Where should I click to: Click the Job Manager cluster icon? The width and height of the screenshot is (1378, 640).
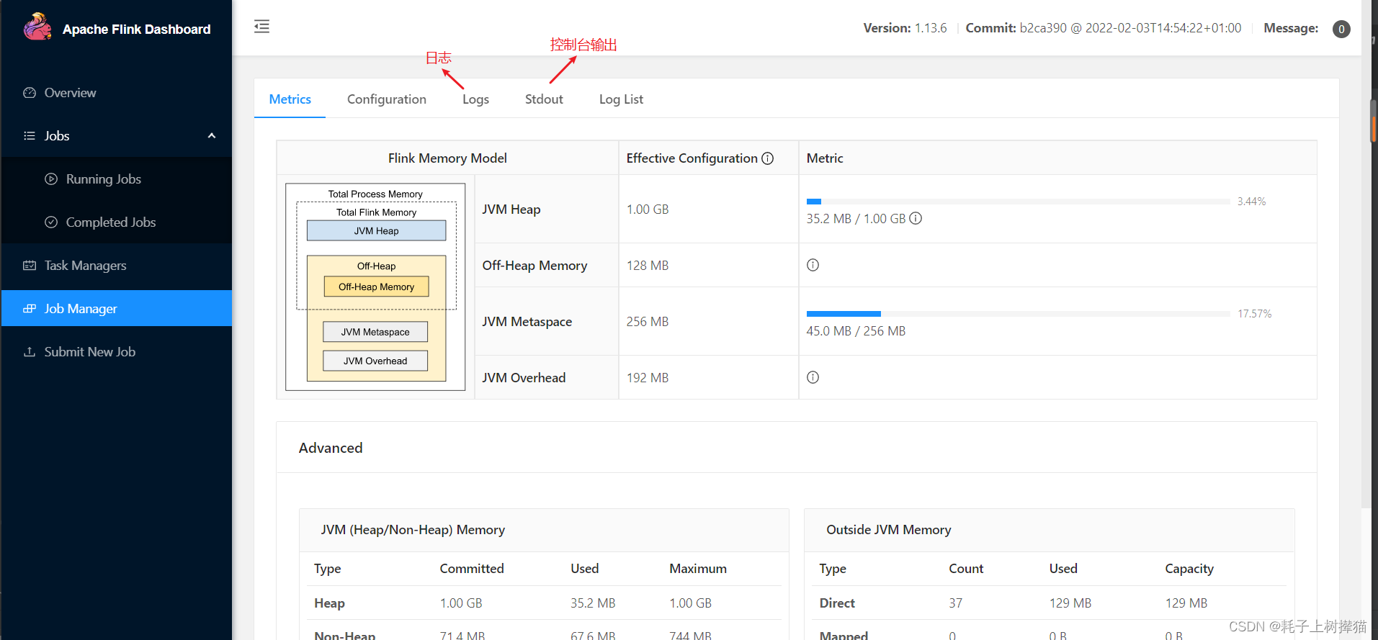point(30,309)
